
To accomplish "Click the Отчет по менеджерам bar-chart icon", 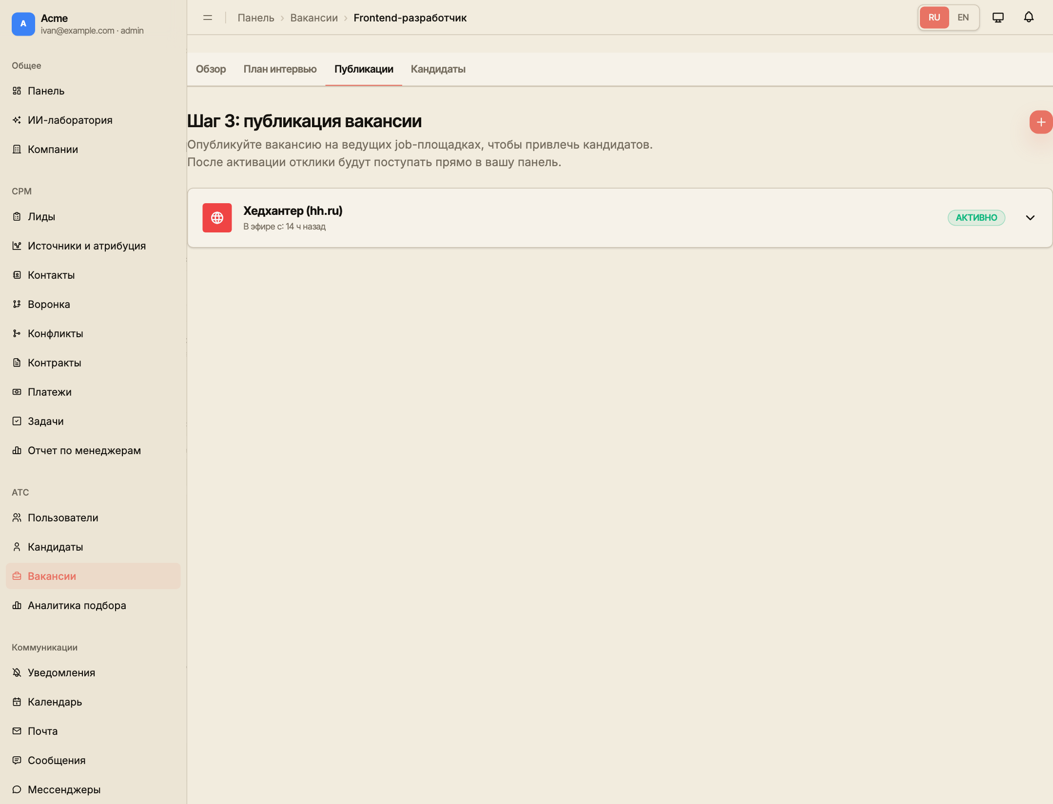I will [x=17, y=451].
